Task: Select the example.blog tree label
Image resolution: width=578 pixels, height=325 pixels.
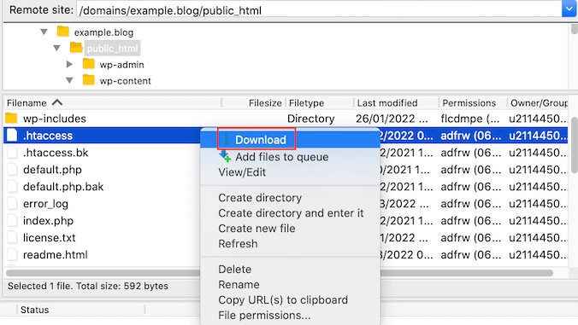Action: click(x=103, y=32)
